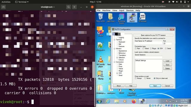Click the Cancel button in PuTTY
Image resolution: width=191 pixels, height=107 pixels.
pos(167,86)
